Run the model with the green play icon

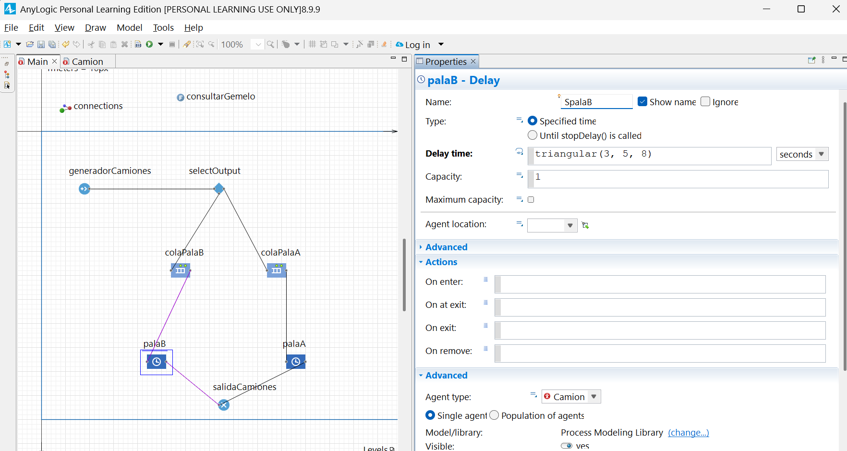tap(149, 45)
